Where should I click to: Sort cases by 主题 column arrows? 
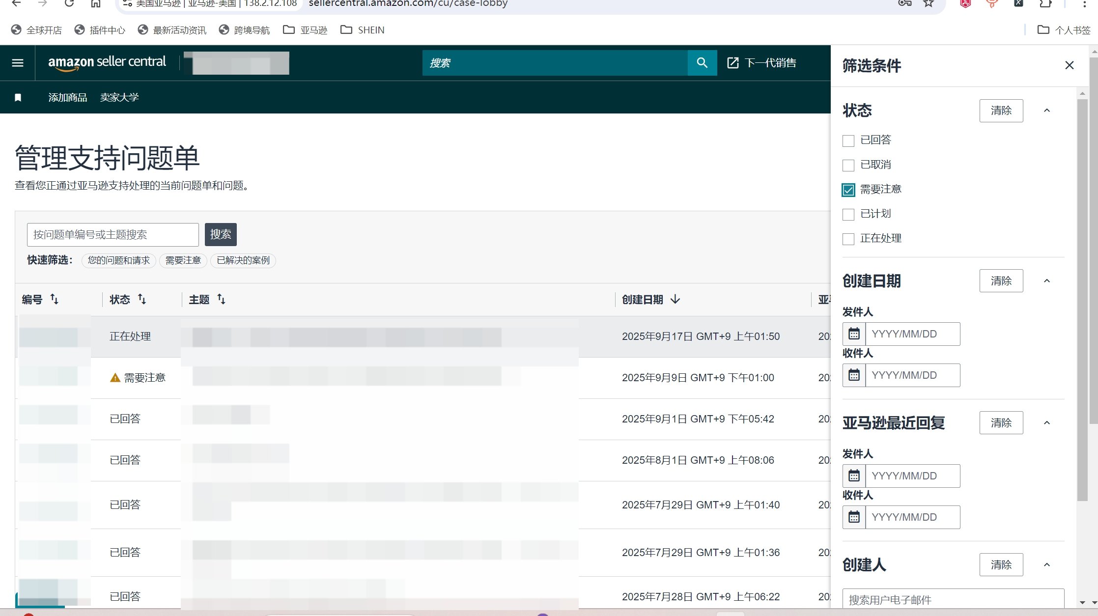click(x=222, y=299)
